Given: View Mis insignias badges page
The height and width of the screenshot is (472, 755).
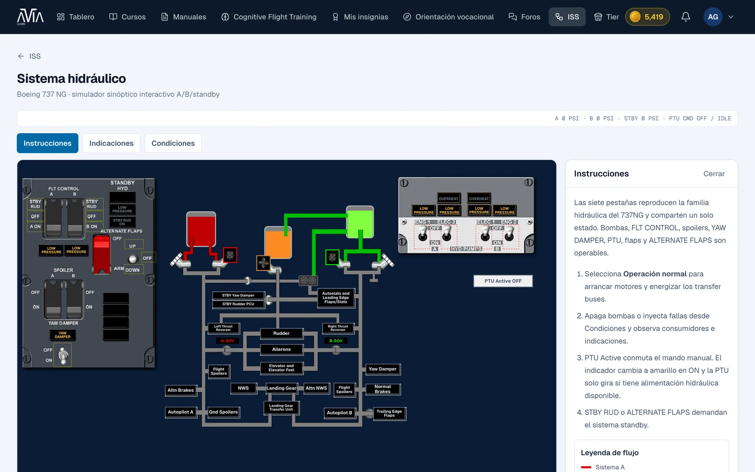Looking at the screenshot, I should coord(360,17).
